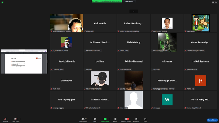The width and height of the screenshot is (219, 123).
Task: Open video options caret beside Start Video
Action: [x=20, y=119]
